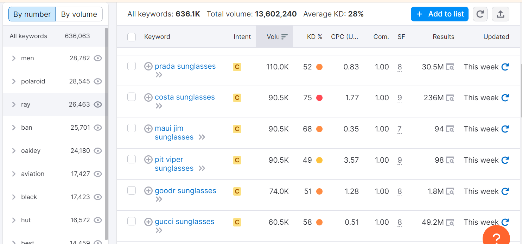Viewport: 522px width, 244px height.
Task: Select the By number tab
Action: [32, 14]
